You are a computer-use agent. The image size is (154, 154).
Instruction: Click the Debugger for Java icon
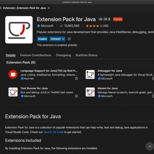click(x=90, y=74)
